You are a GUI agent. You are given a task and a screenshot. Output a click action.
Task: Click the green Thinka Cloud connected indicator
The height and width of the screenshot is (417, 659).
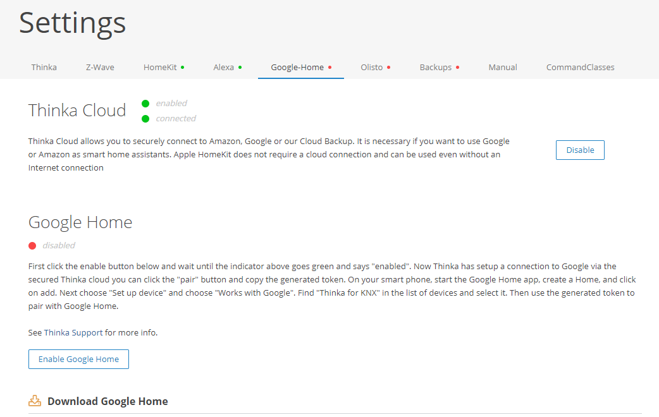tap(145, 119)
